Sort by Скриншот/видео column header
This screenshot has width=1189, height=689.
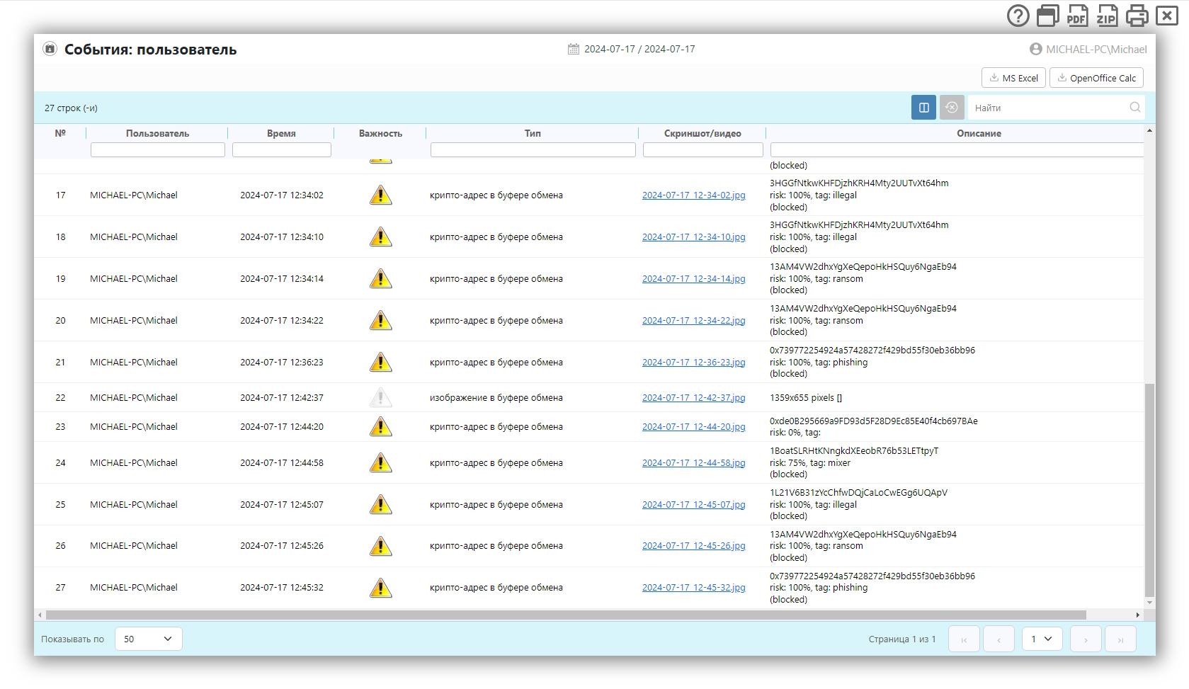click(x=702, y=133)
